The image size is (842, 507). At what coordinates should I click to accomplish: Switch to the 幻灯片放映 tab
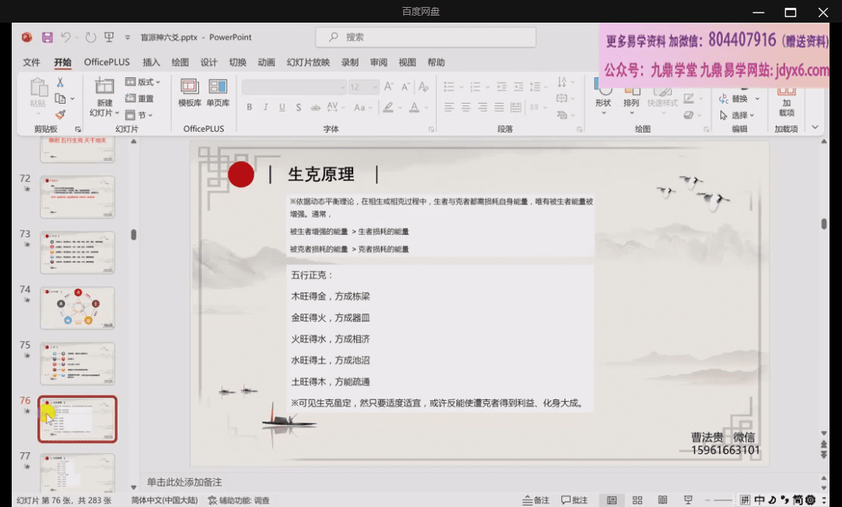coord(308,62)
